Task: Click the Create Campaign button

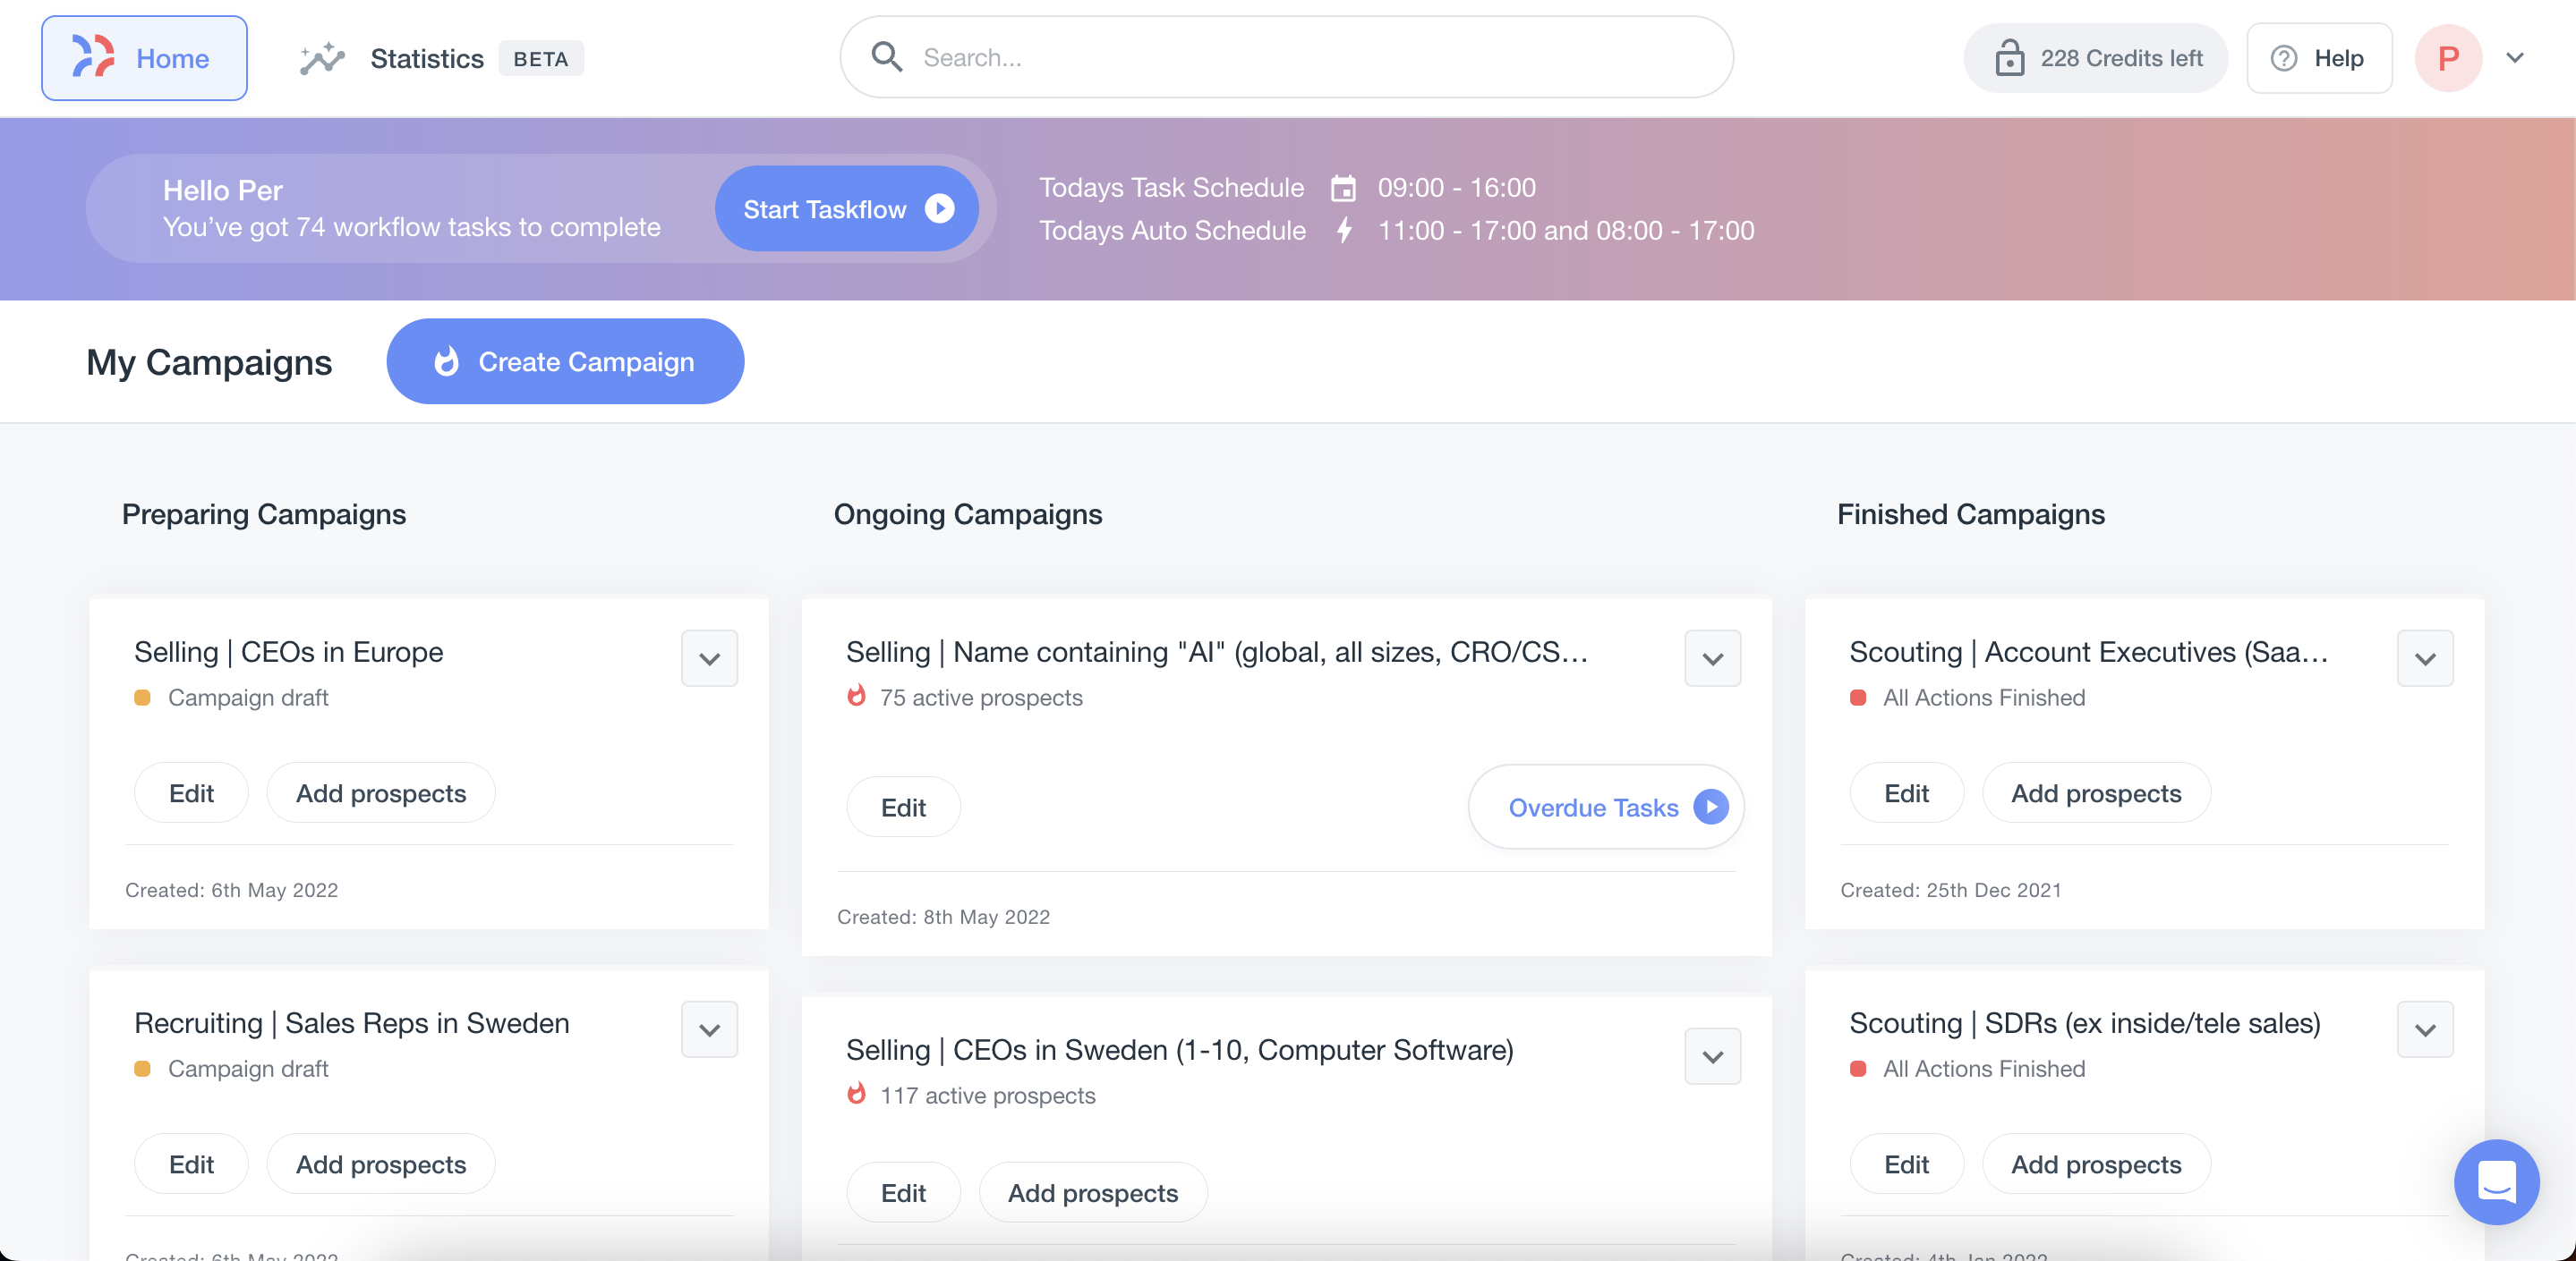Action: (x=565, y=361)
